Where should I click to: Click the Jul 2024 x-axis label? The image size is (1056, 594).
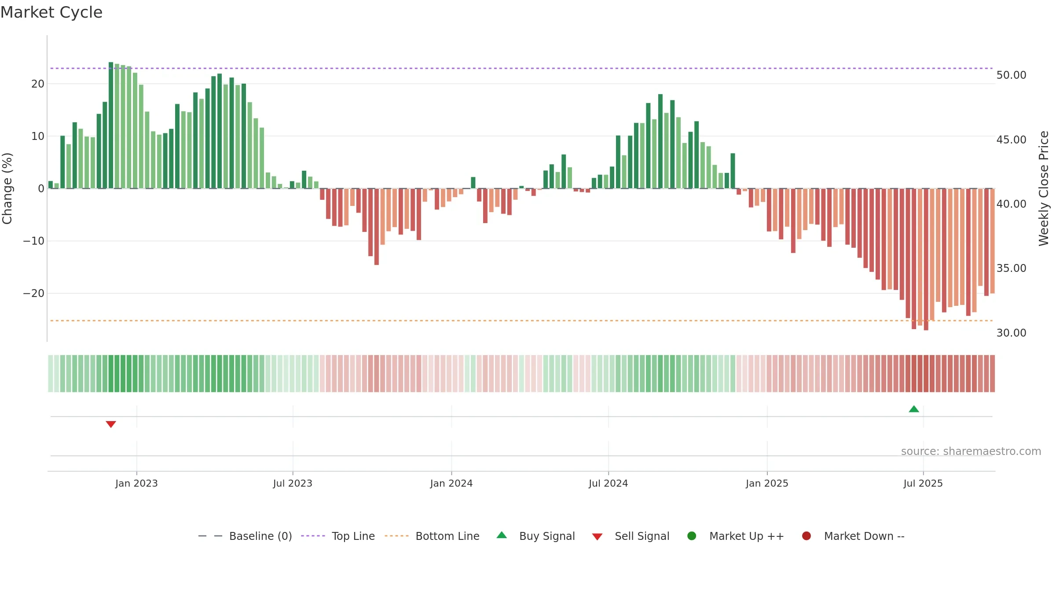point(609,484)
